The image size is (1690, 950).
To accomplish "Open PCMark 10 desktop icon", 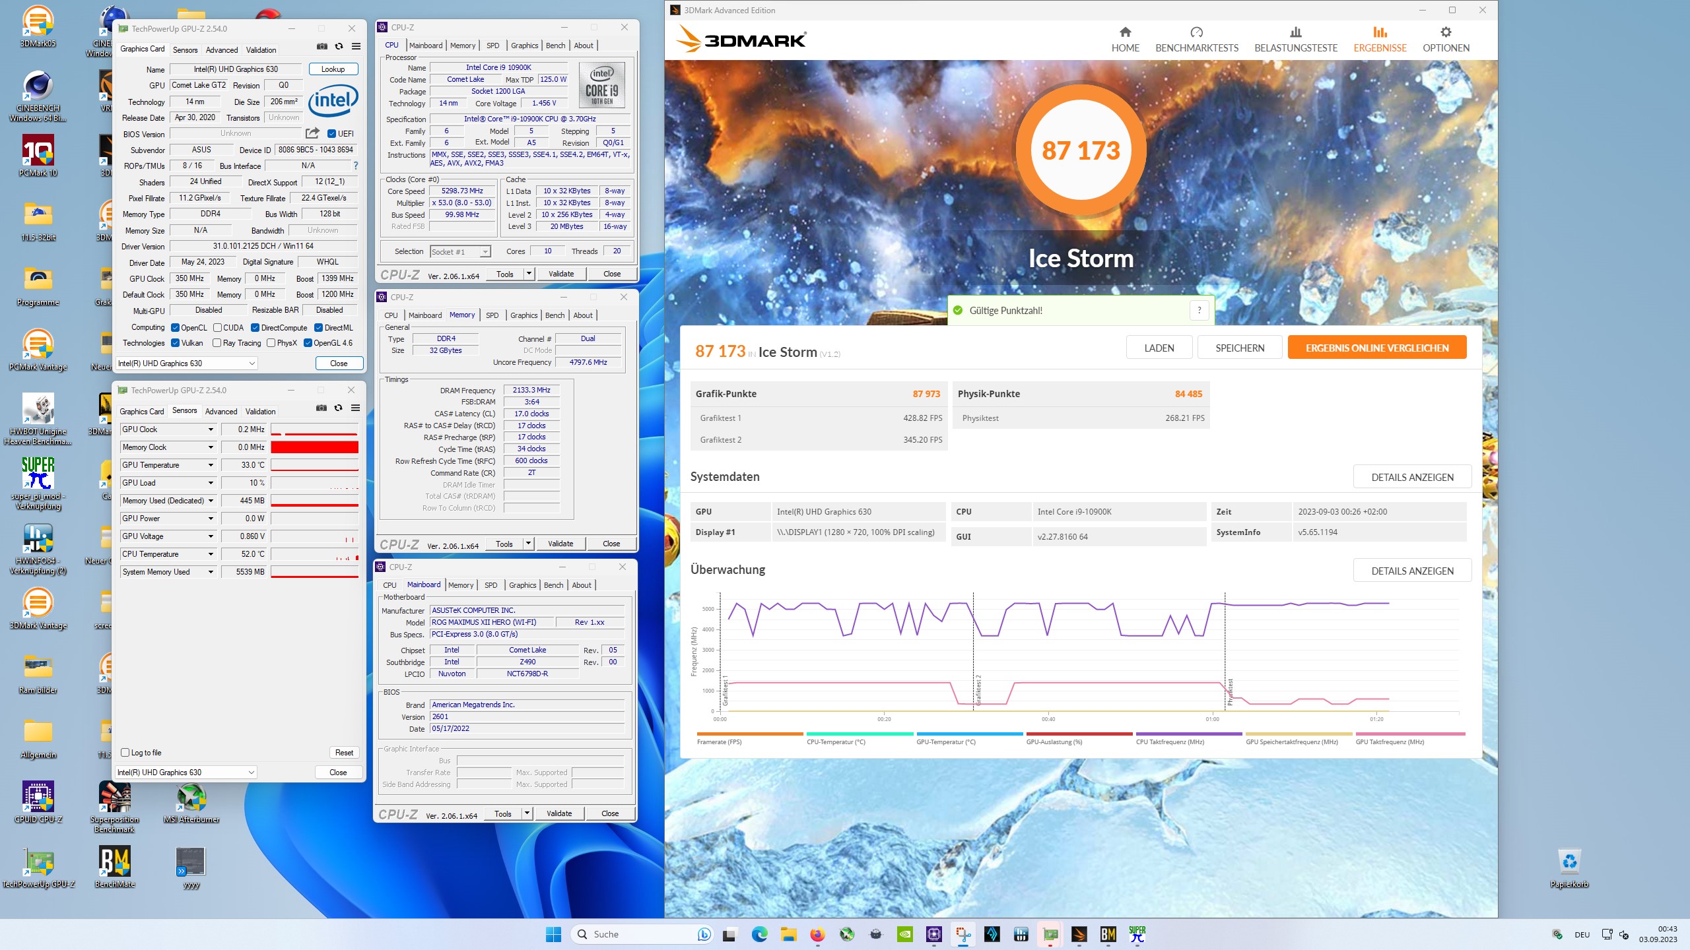I will pos(38,156).
